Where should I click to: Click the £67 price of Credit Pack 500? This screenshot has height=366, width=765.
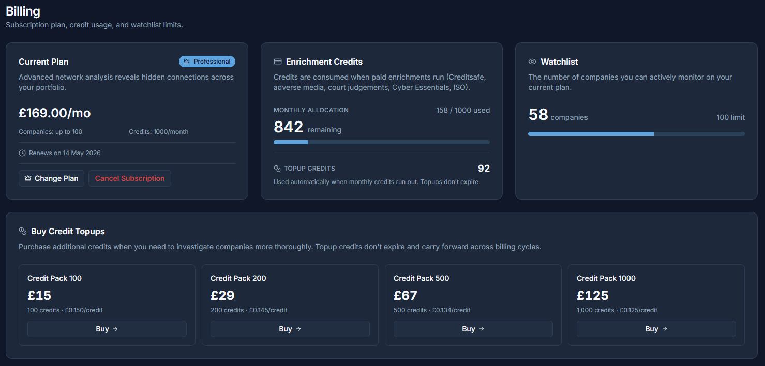406,295
